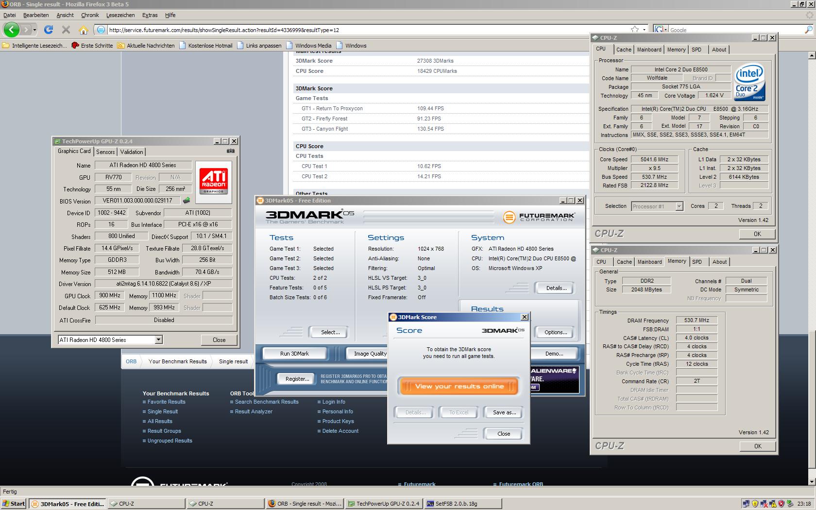The width and height of the screenshot is (816, 510).
Task: Go back with Firefox green back arrow
Action: pyautogui.click(x=12, y=30)
